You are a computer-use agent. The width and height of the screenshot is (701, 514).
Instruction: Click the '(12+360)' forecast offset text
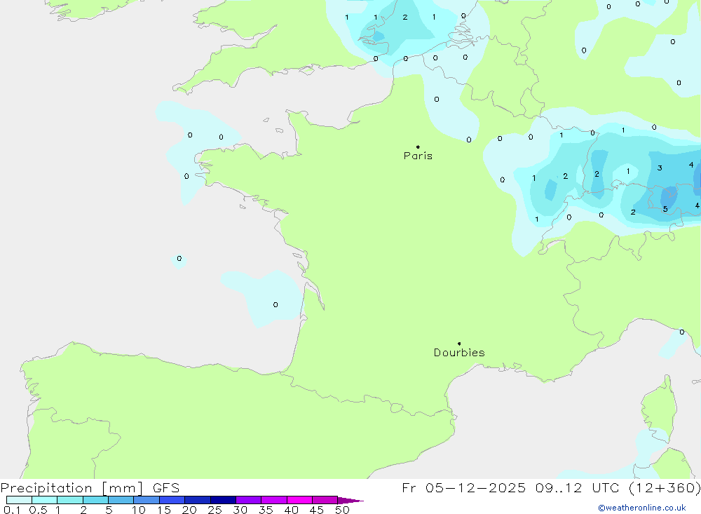(665, 488)
